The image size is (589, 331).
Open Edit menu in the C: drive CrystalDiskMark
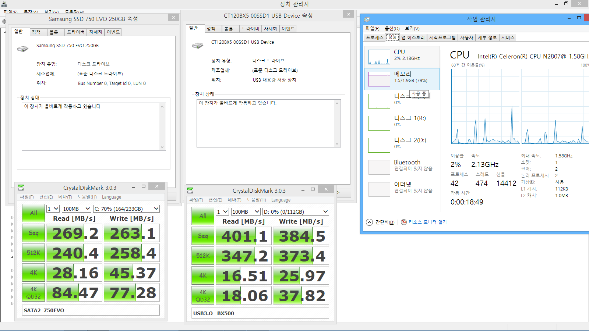coord(46,197)
